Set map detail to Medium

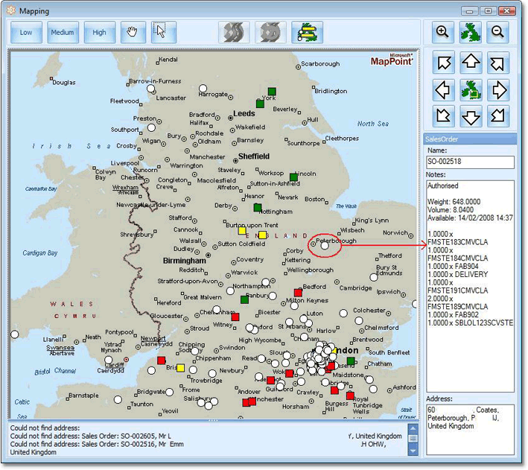click(x=63, y=32)
